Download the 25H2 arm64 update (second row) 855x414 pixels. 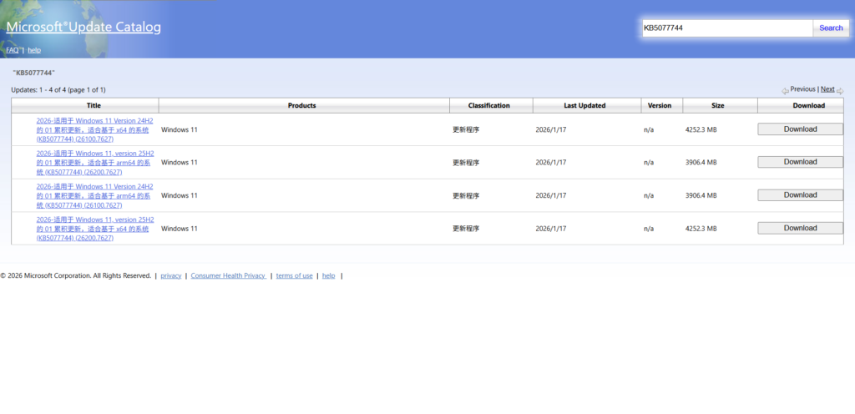pos(800,162)
